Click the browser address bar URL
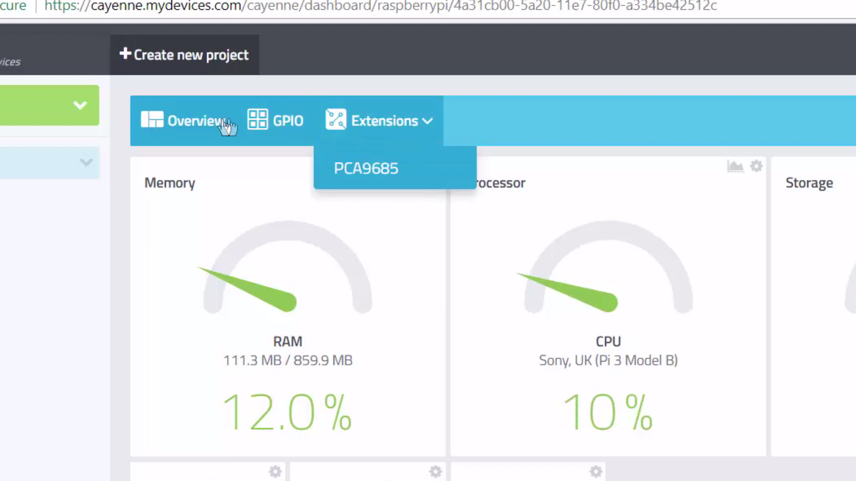Image resolution: width=856 pixels, height=481 pixels. (380, 6)
